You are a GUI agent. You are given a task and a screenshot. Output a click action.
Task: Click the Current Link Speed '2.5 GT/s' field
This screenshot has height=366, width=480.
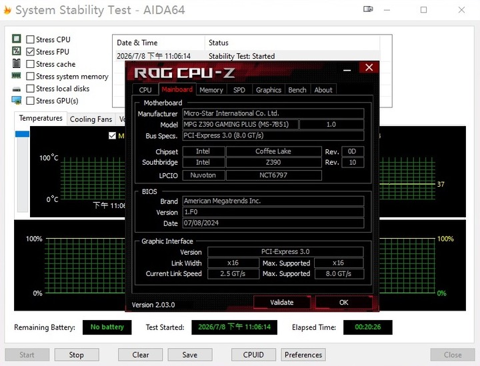pos(233,273)
